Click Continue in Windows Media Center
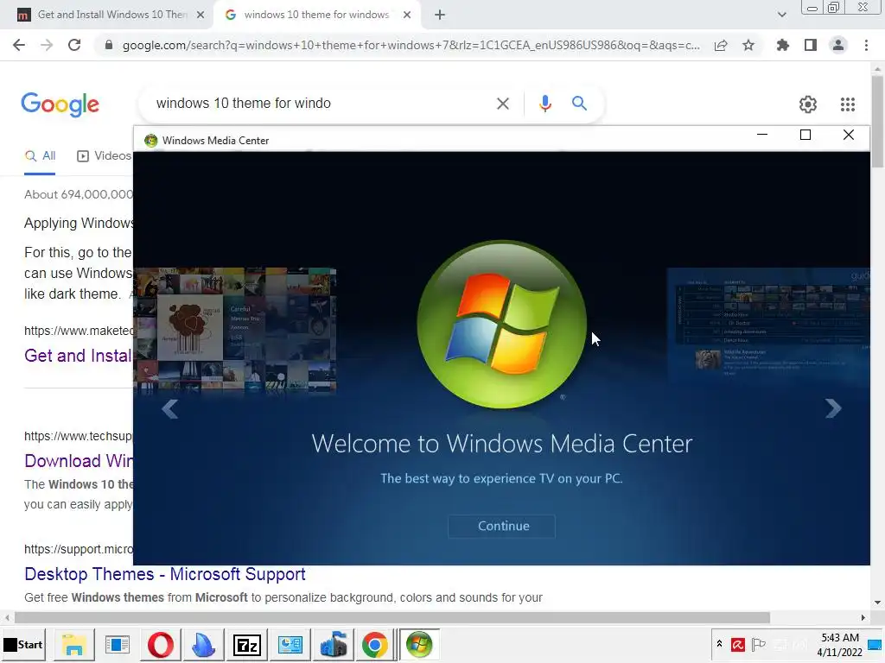Image resolution: width=885 pixels, height=663 pixels. pos(502,526)
